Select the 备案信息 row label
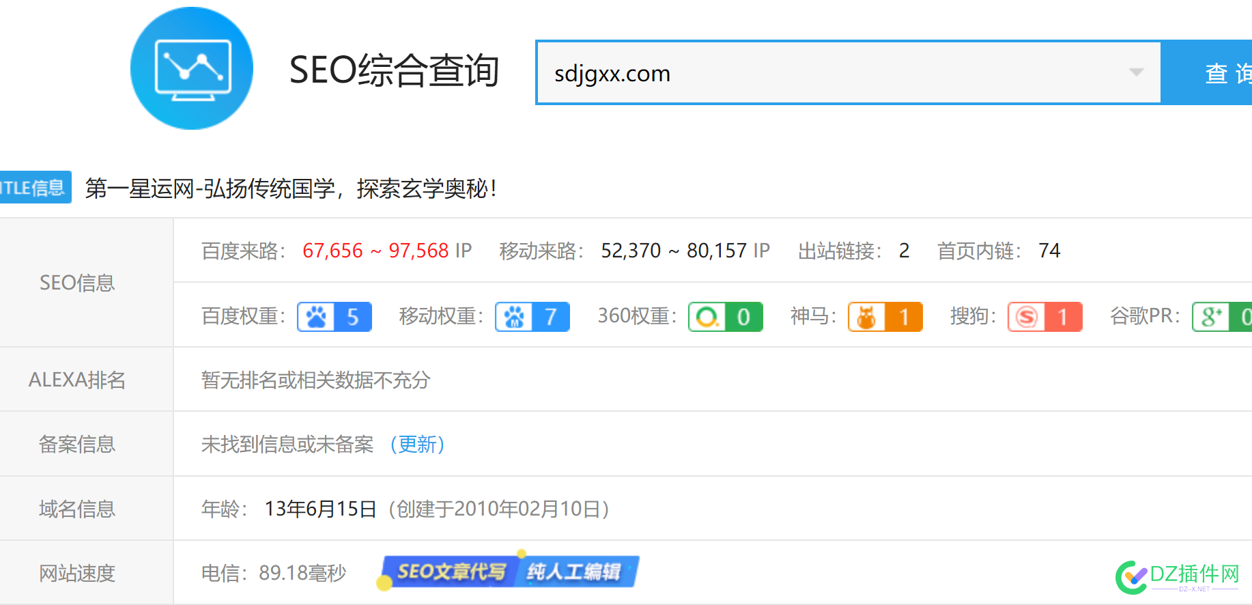The width and height of the screenshot is (1252, 605). pyautogui.click(x=77, y=445)
